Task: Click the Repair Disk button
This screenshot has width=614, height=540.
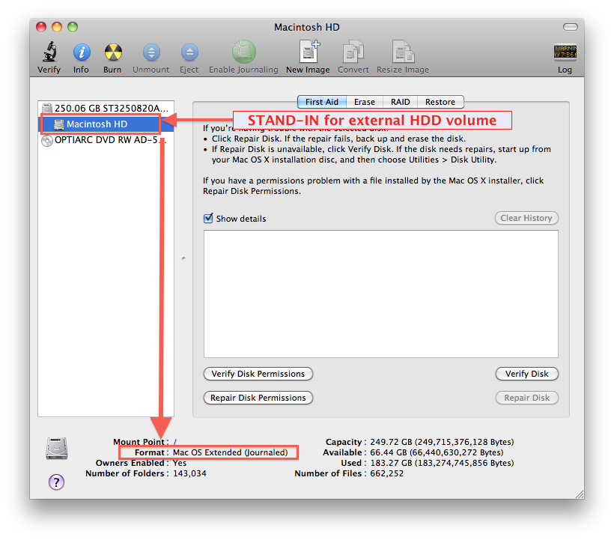Action: pos(526,398)
